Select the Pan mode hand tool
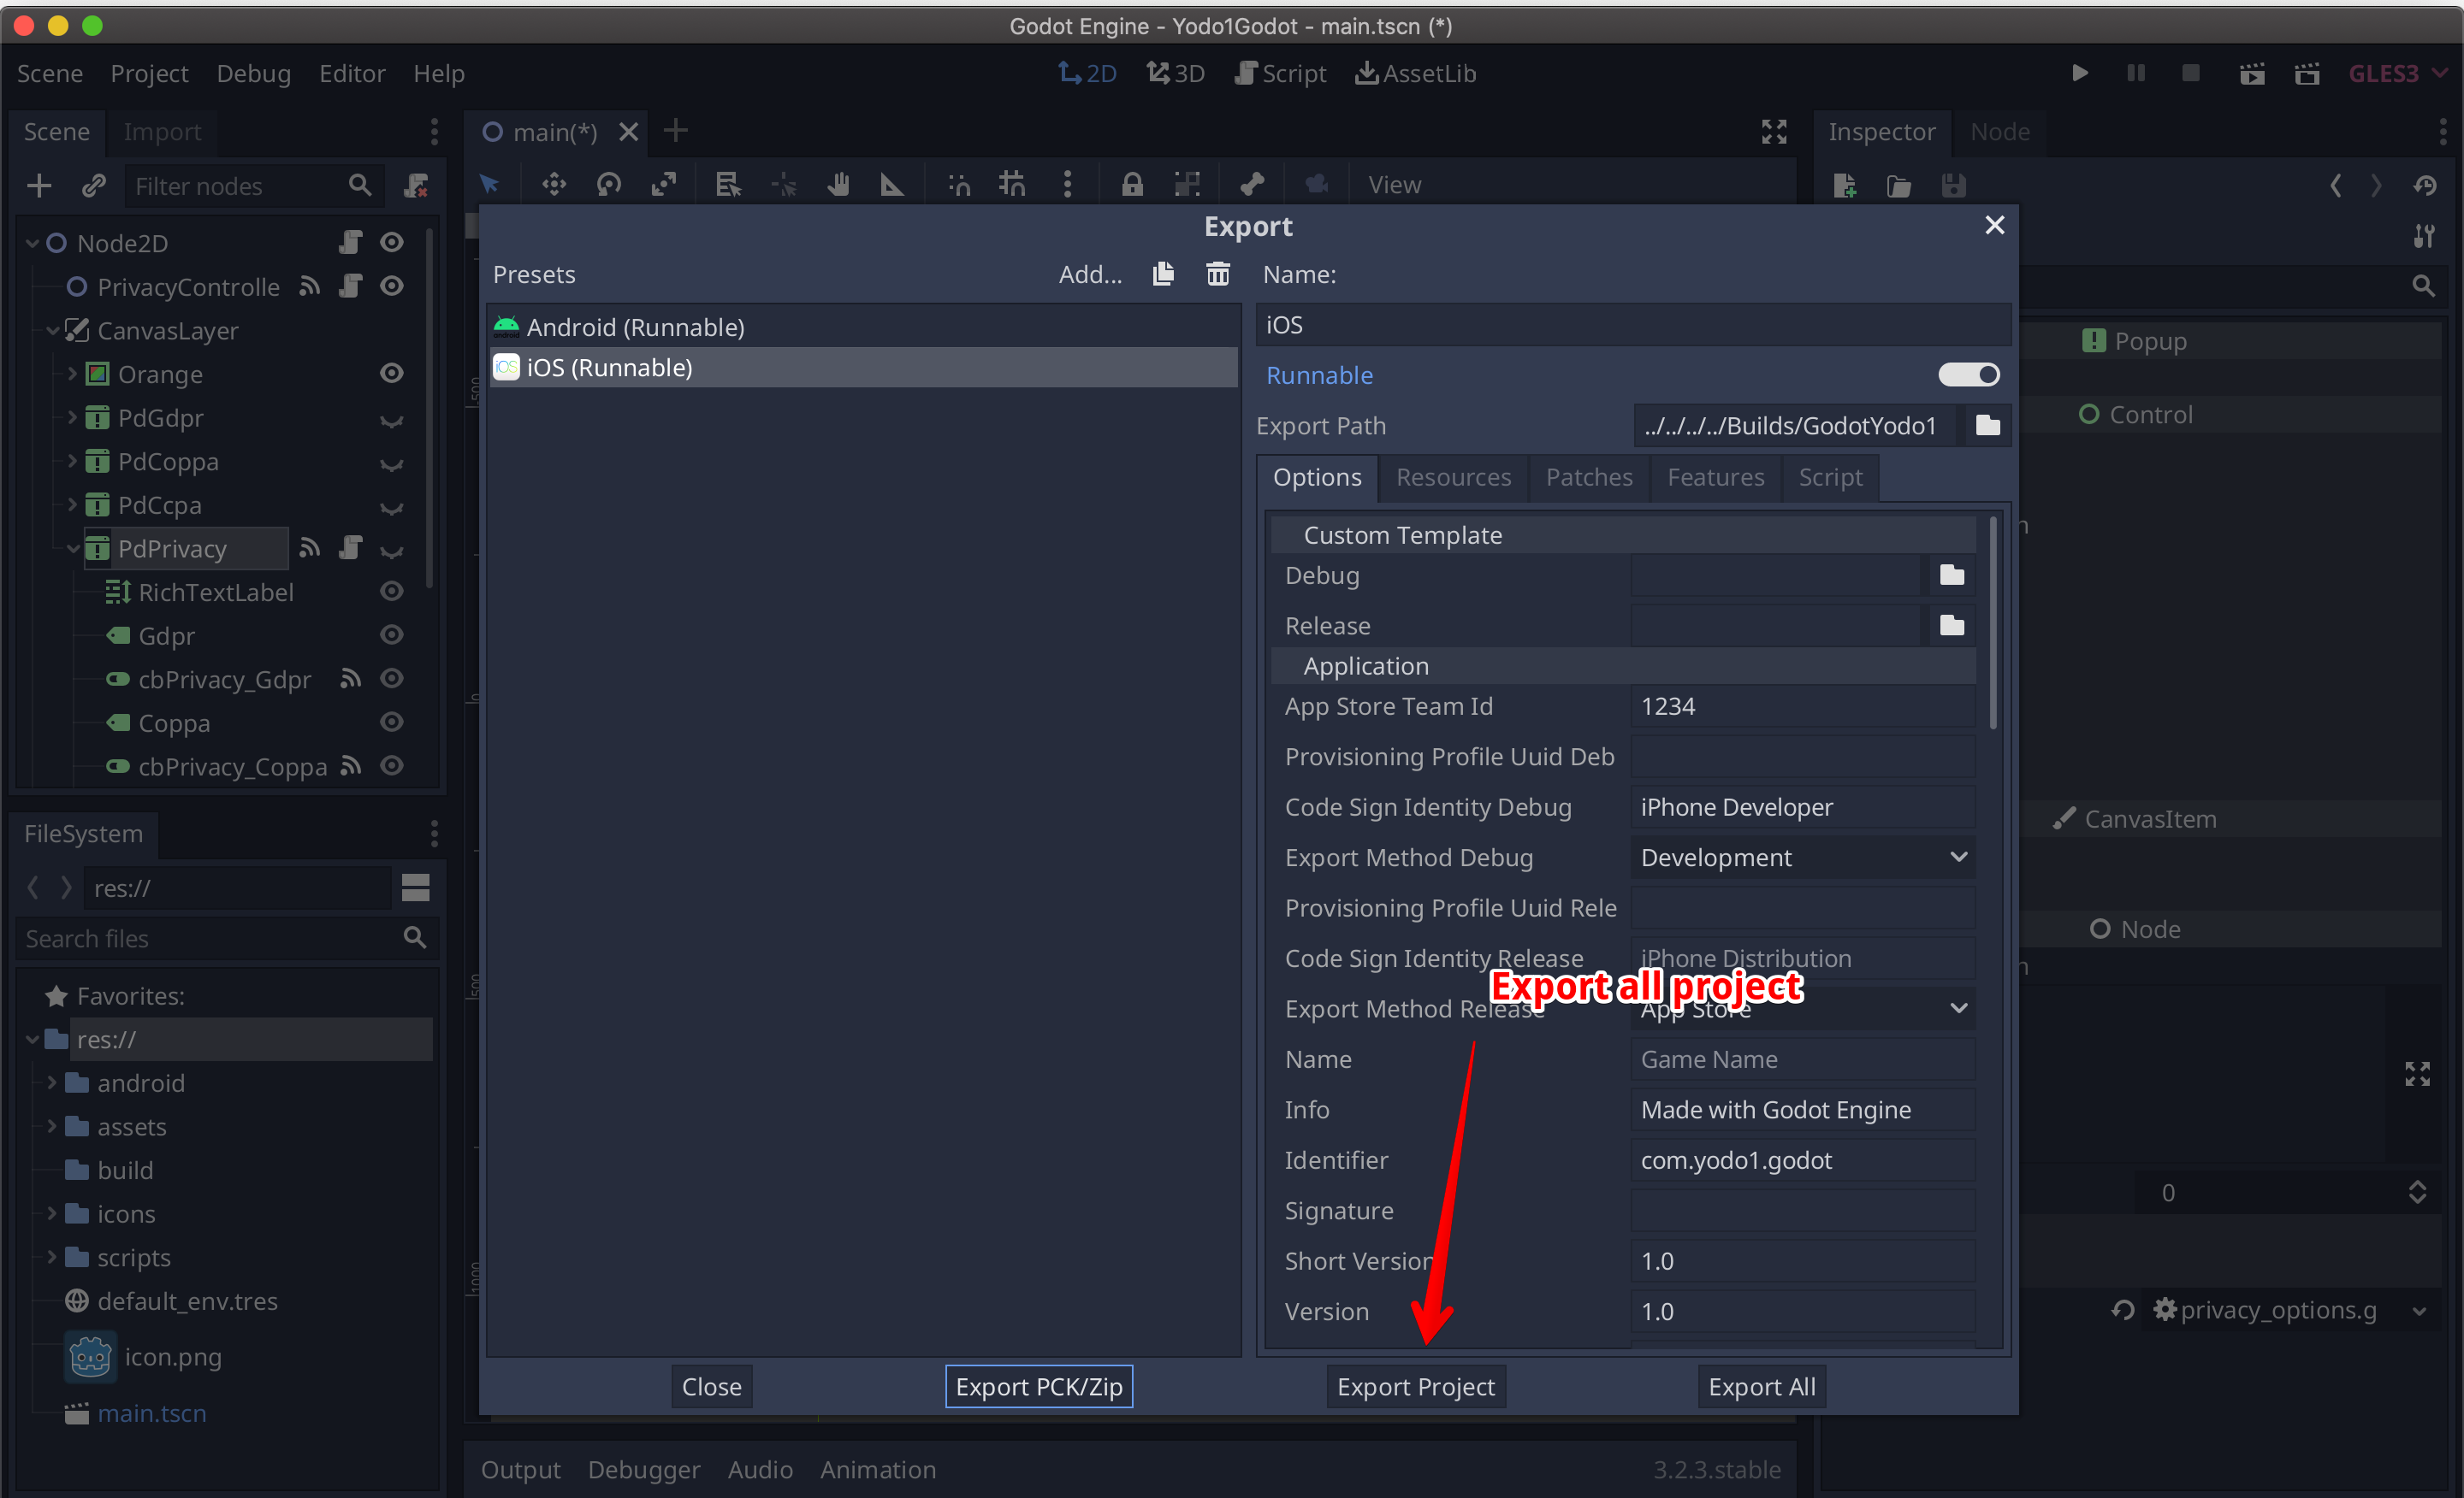Viewport: 2464px width, 1498px height. pos(838,185)
